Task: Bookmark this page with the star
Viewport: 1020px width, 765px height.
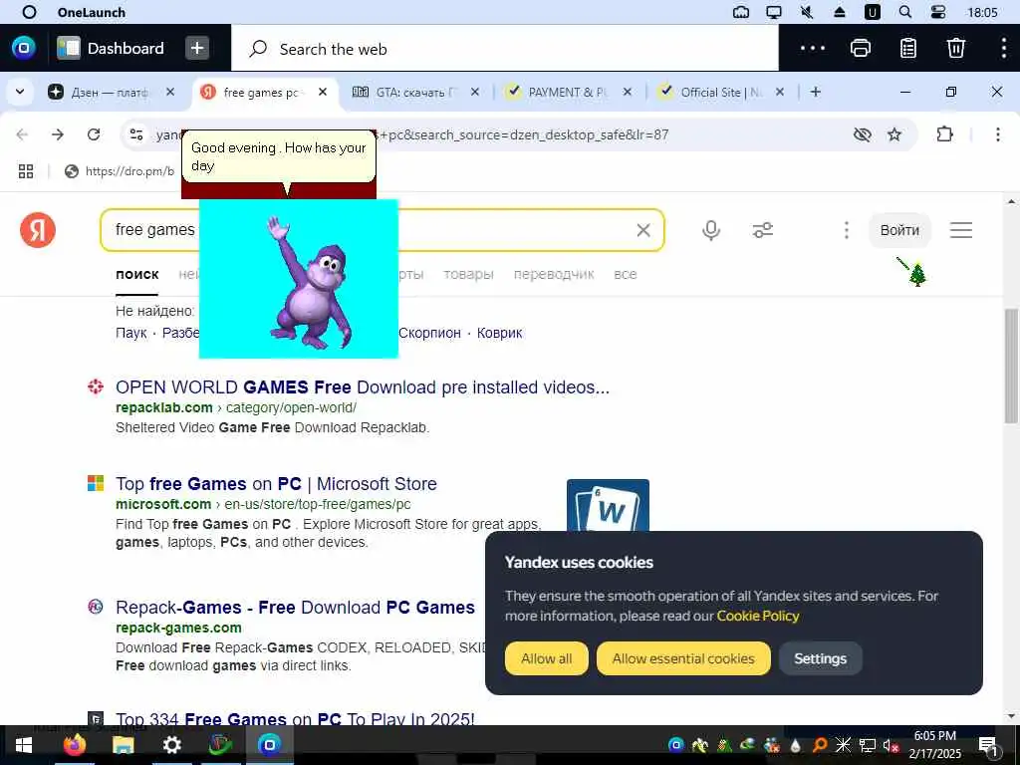Action: click(894, 134)
